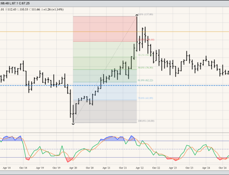Click the 0.0% (137.00) retracement label
Image resolution: width=229 pixels, height=175 pixels.
click(145, 14)
